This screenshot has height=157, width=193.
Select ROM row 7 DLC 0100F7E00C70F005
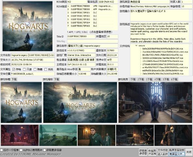(x=93, y=26)
